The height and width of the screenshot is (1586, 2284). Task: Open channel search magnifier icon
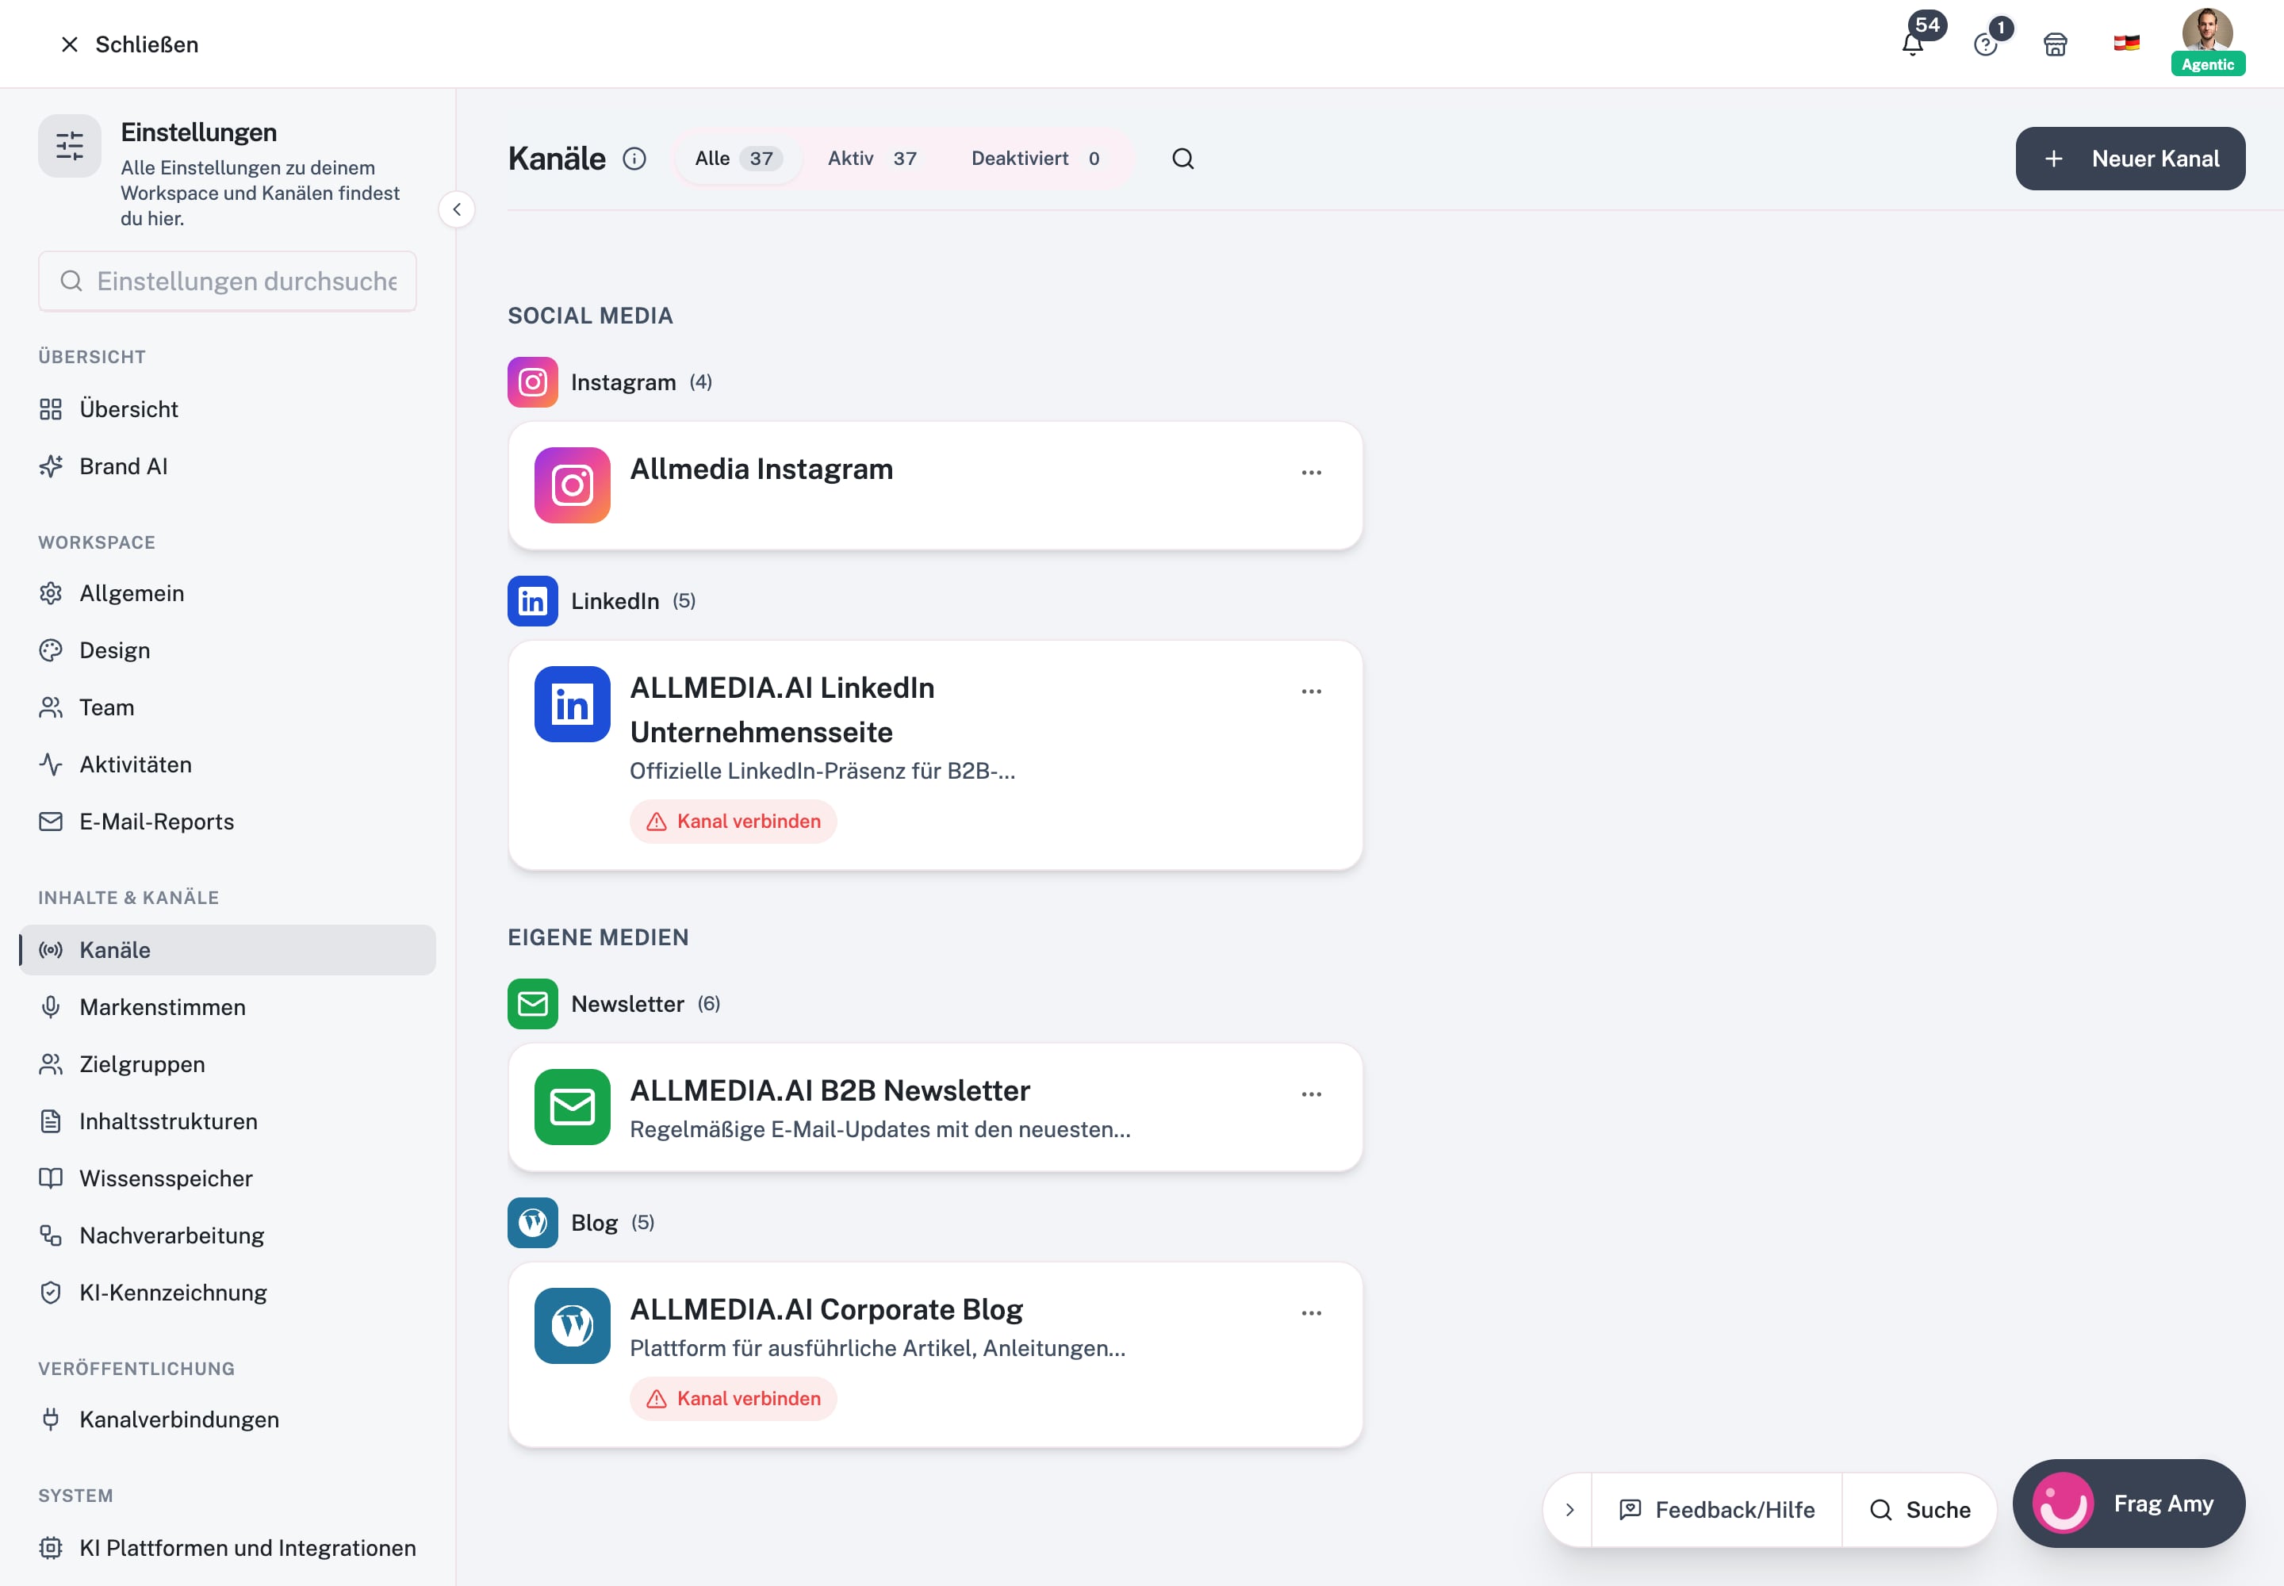(x=1182, y=159)
